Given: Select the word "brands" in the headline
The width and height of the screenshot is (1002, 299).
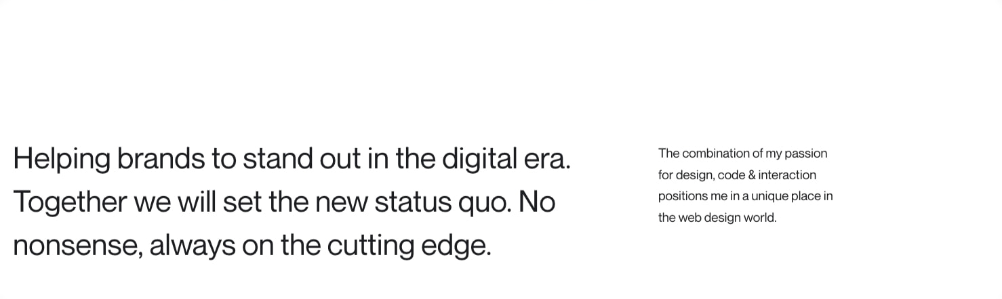Looking at the screenshot, I should [x=160, y=159].
